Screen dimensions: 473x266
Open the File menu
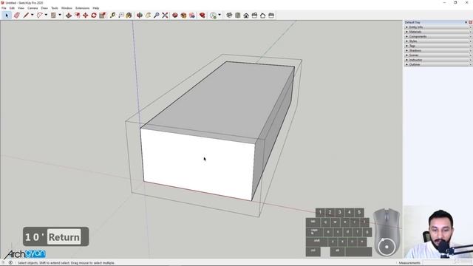[4, 8]
